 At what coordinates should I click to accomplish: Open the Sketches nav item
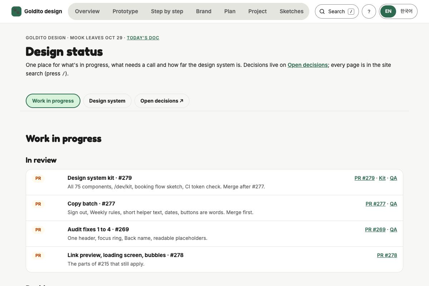pos(291,11)
